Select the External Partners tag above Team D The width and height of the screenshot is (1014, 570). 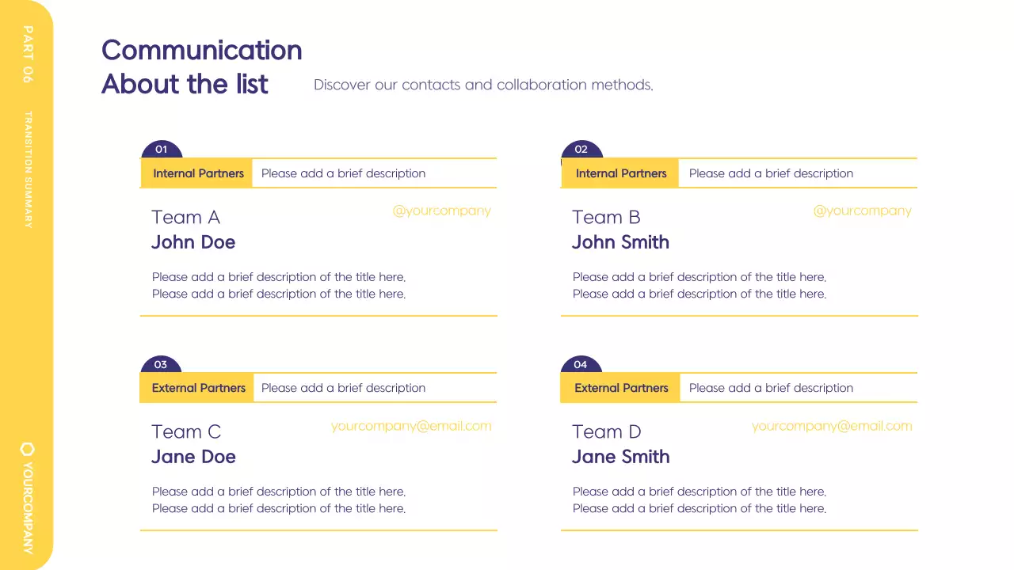click(x=621, y=388)
